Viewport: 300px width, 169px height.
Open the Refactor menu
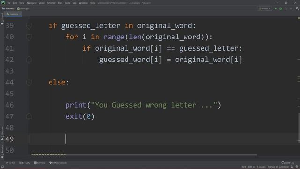pyautogui.click(x=51, y=3)
